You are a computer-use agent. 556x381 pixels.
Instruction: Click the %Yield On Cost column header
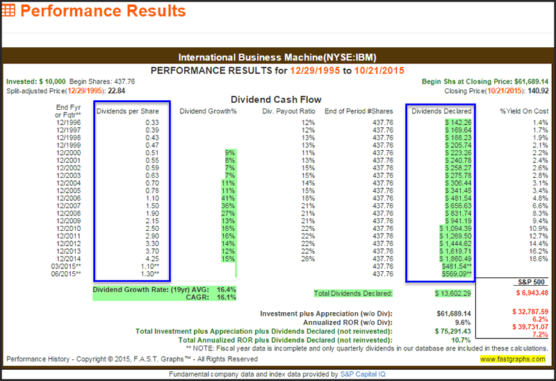pos(524,111)
